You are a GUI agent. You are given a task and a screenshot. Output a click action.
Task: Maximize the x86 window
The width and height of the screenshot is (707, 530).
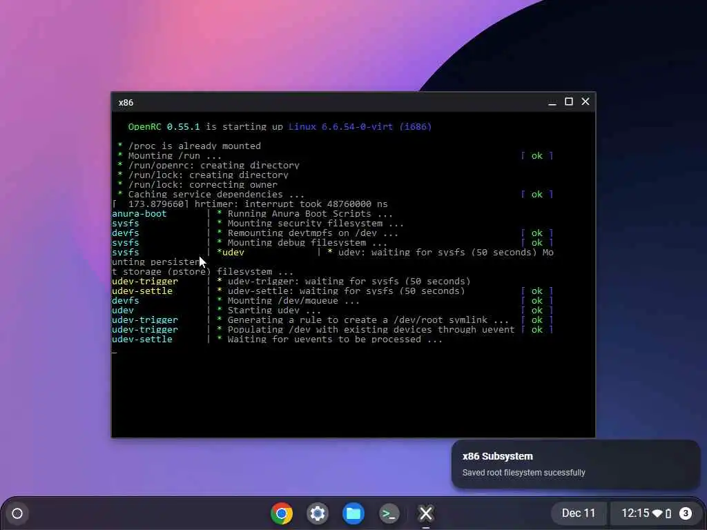tap(569, 102)
